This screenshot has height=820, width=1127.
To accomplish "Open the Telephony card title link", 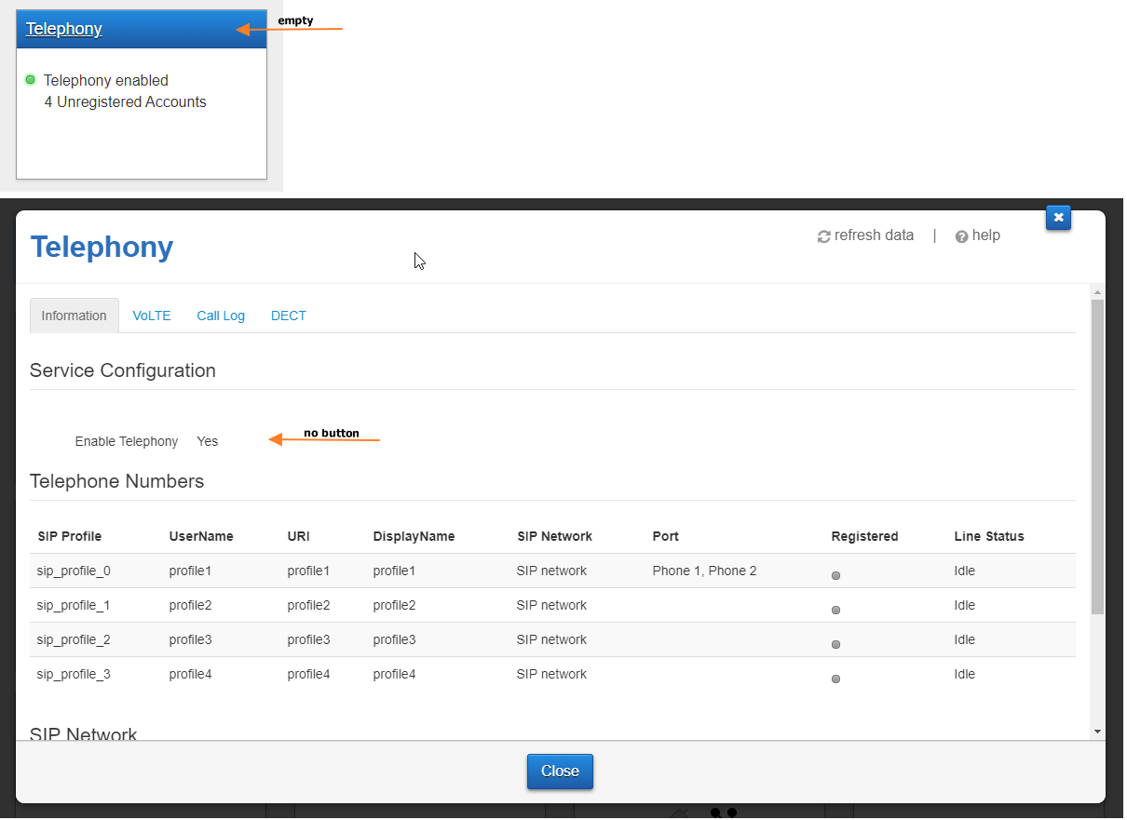I will coord(64,29).
